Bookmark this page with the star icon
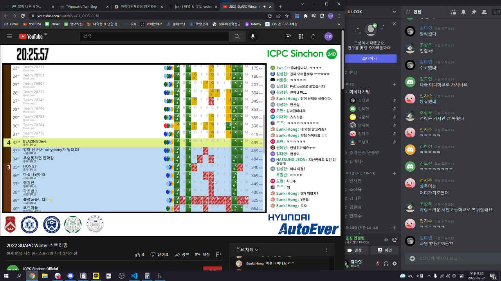 point(287,16)
